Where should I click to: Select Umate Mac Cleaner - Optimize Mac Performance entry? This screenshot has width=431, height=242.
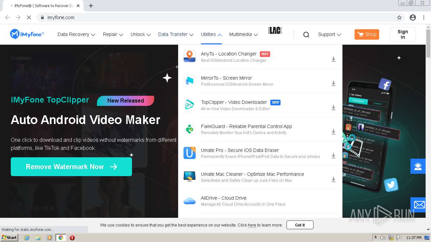tap(253, 174)
